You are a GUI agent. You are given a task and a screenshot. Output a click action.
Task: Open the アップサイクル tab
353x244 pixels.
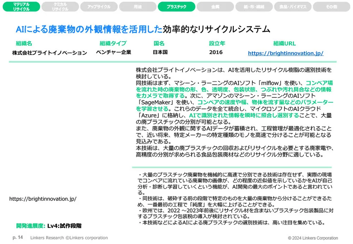coord(99,6)
